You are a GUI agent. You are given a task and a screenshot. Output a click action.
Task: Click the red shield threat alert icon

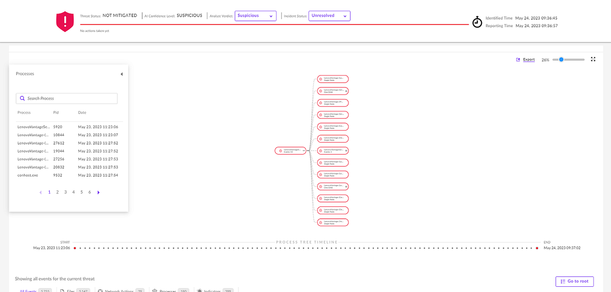pos(65,21)
